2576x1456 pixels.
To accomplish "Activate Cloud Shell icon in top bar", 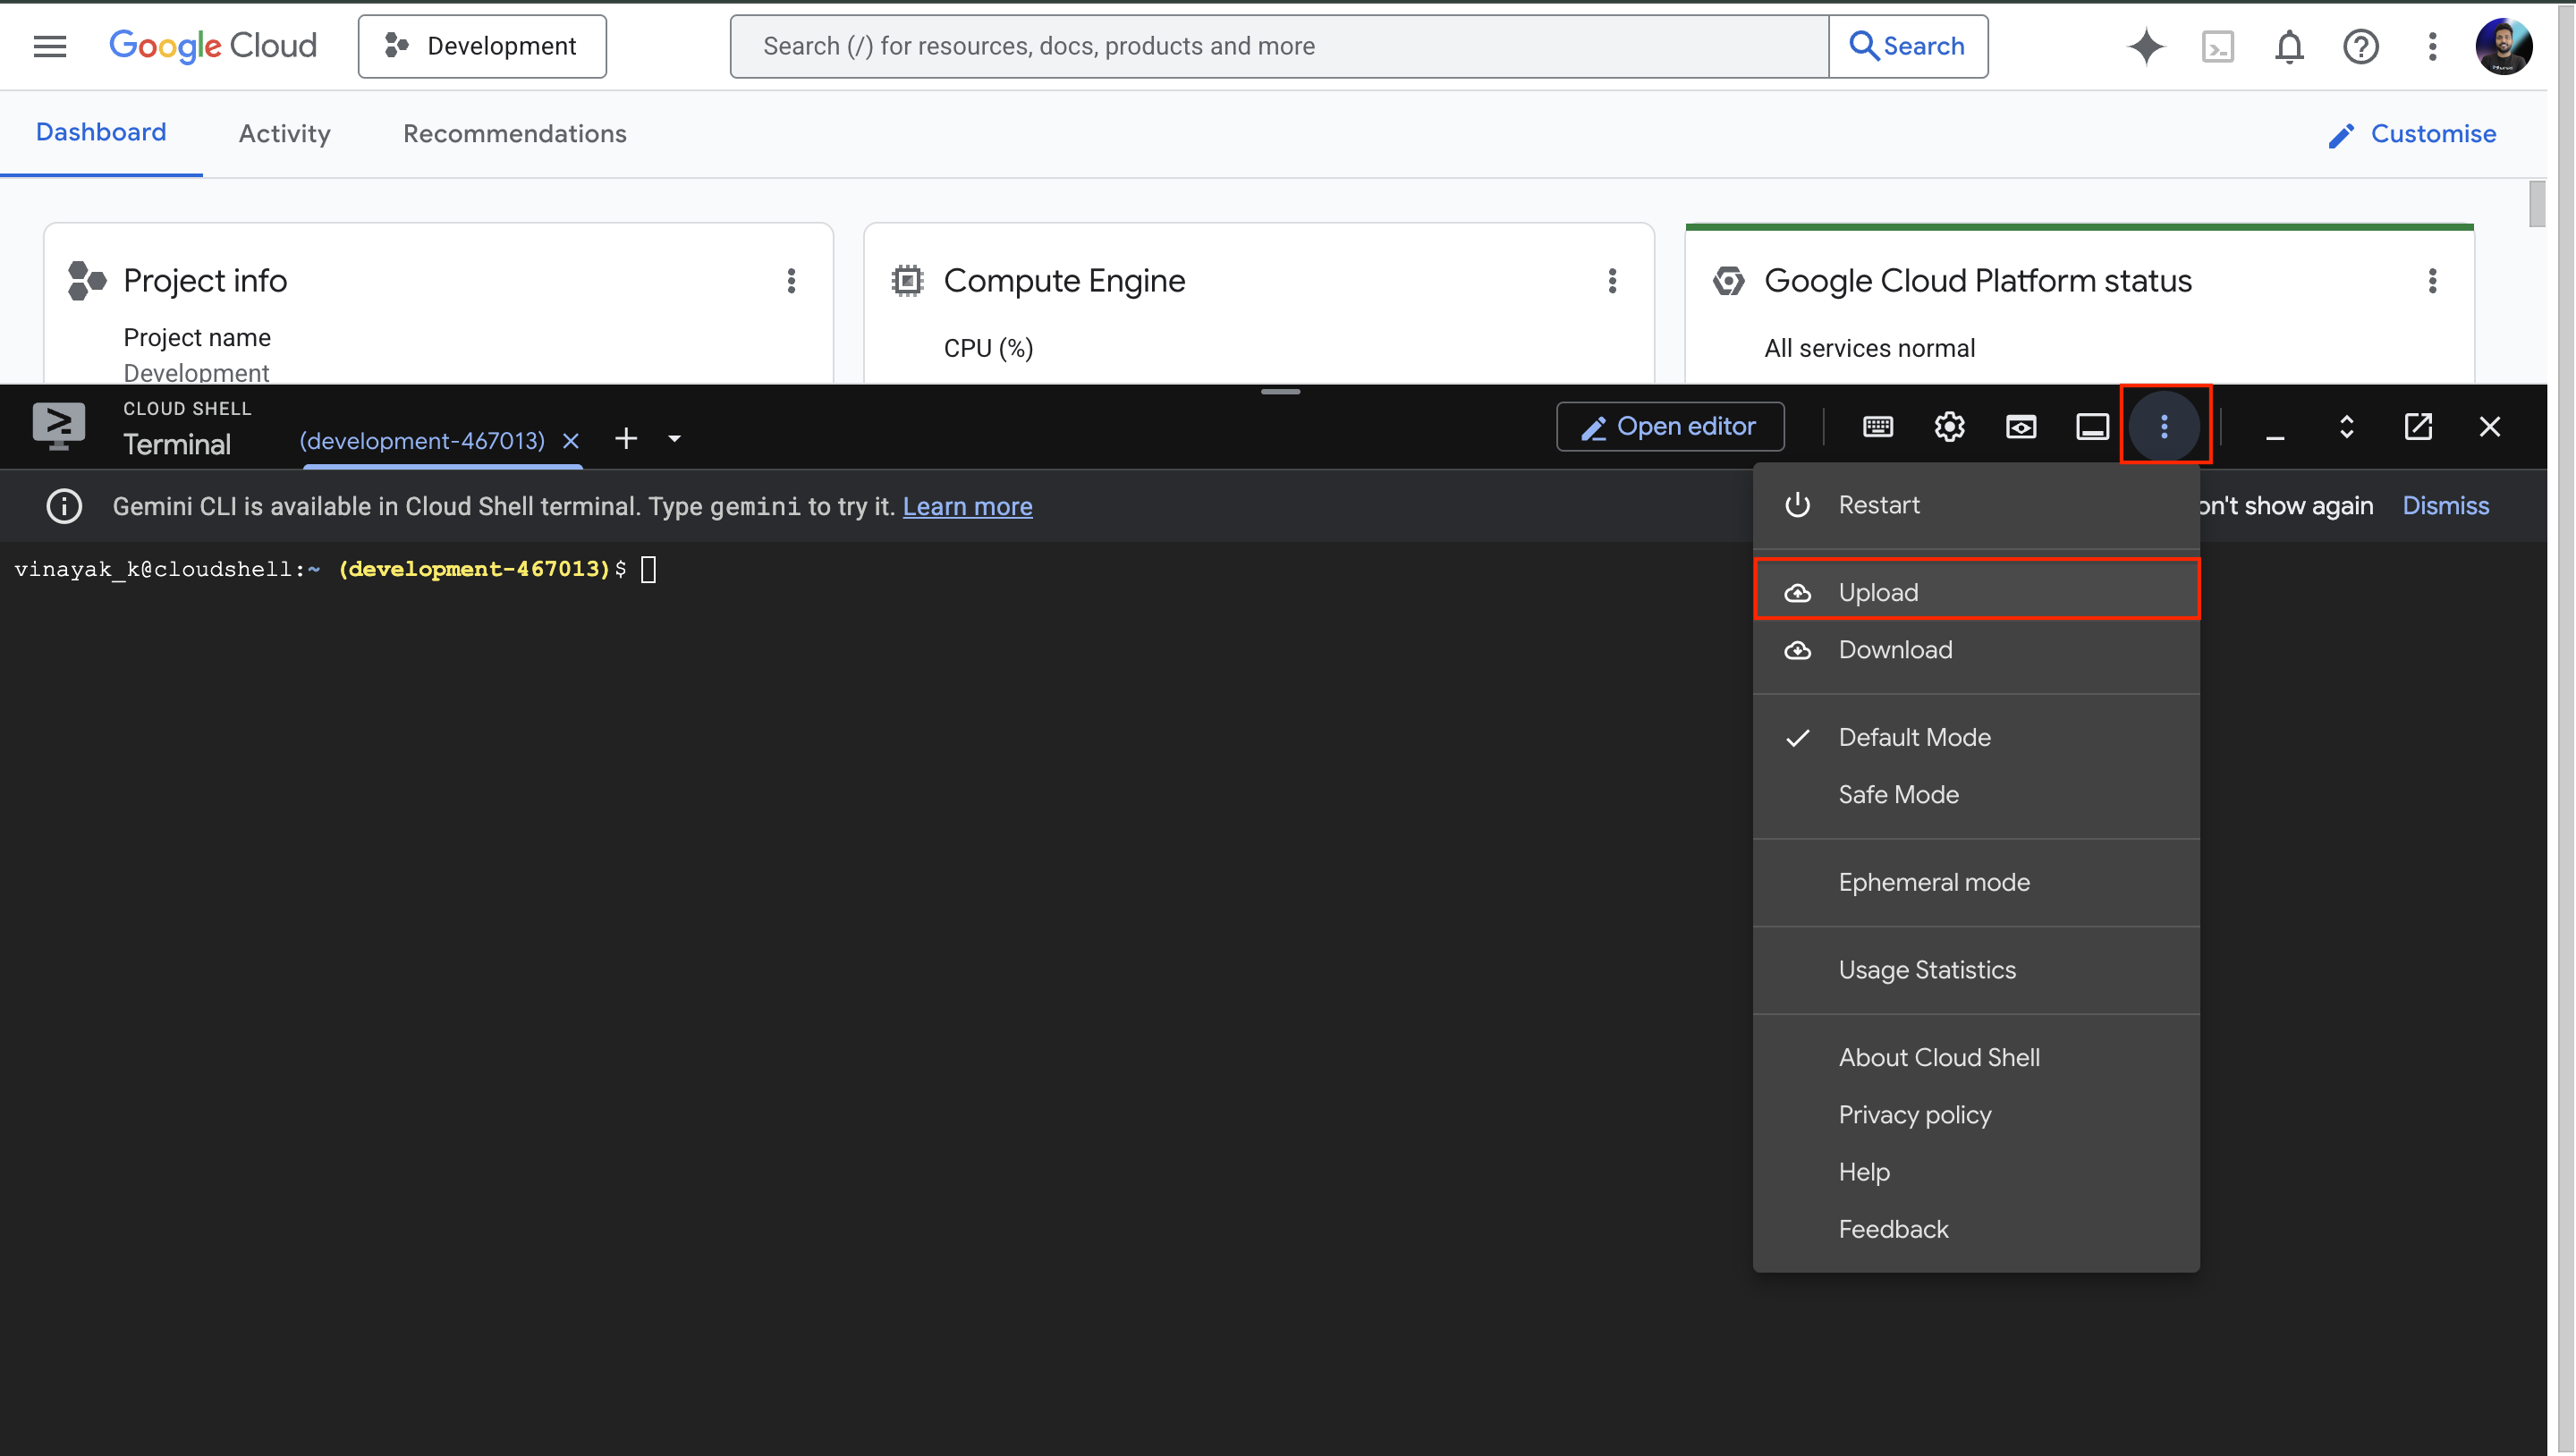I will [2218, 46].
